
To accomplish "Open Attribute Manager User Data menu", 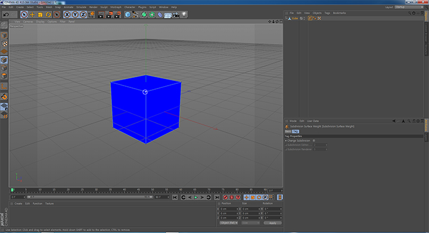I will click(x=313, y=121).
